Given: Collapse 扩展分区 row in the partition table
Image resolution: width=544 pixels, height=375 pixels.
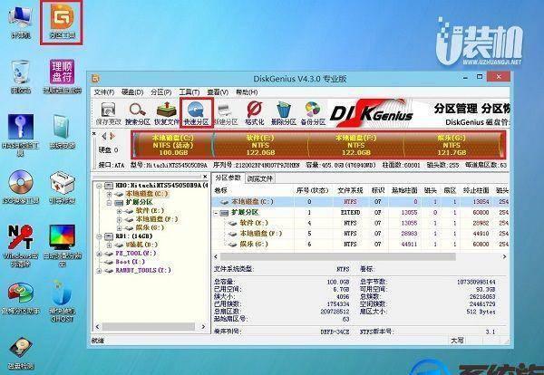Looking at the screenshot, I should point(216,213).
